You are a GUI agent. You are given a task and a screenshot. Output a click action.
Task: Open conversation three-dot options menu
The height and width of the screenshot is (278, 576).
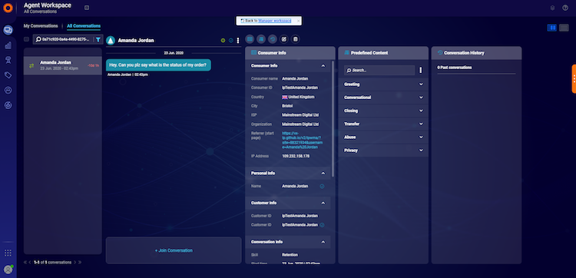[237, 41]
